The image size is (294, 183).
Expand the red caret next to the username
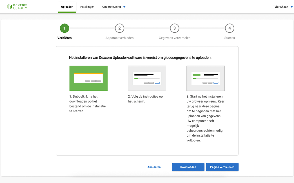[291, 6]
